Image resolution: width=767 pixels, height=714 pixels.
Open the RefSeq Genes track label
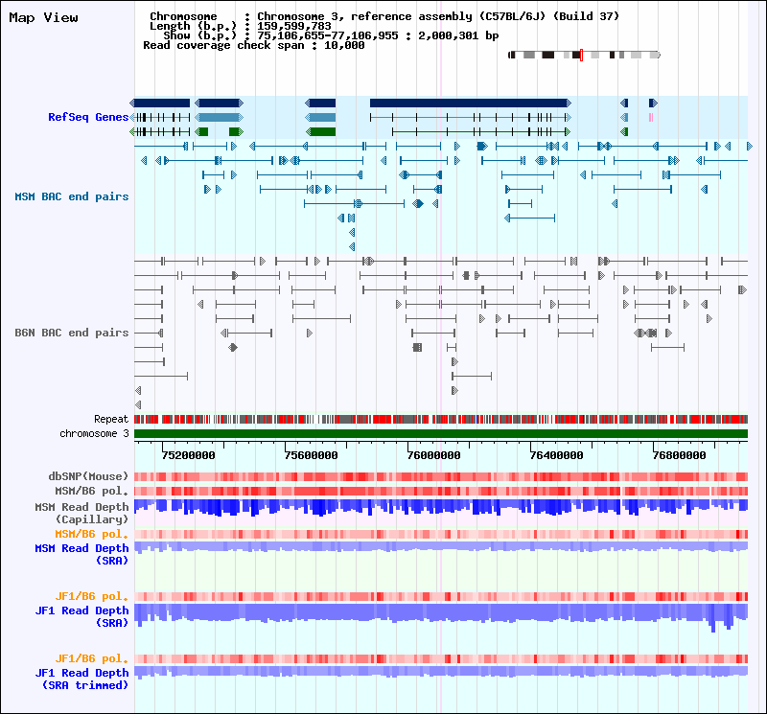click(88, 117)
